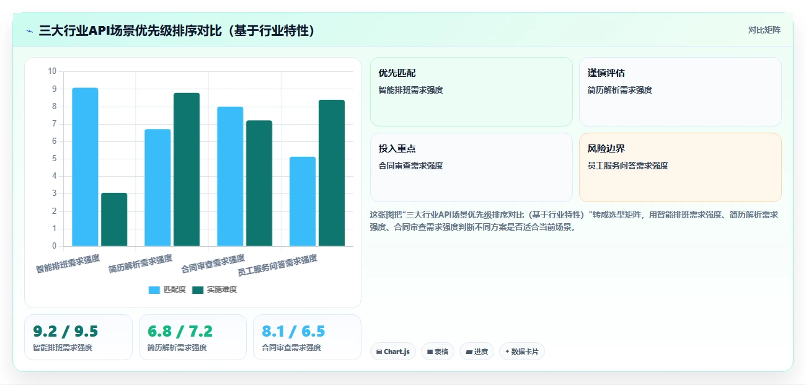Click 合同审查需求强度 text in 投入重点 card
806x385 pixels.
(411, 166)
